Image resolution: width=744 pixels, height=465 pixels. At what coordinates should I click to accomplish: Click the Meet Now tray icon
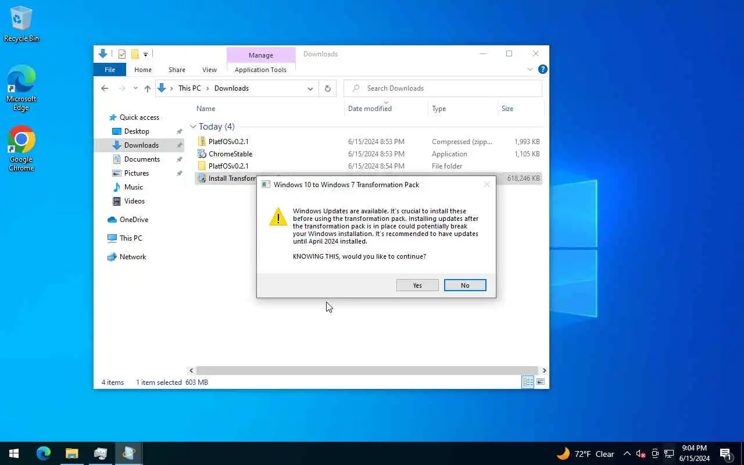tap(655, 454)
